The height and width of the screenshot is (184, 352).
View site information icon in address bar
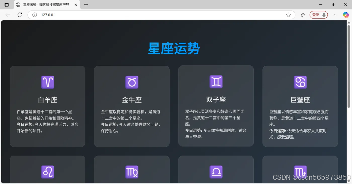tap(35, 15)
